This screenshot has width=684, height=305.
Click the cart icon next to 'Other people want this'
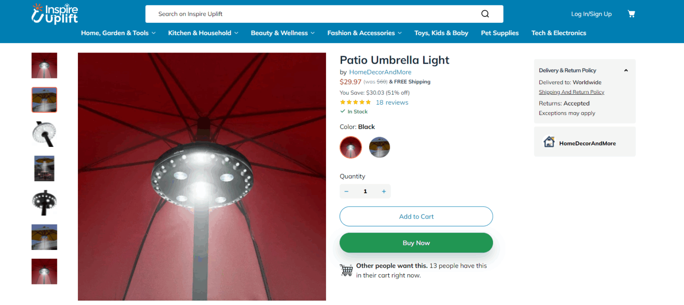coord(346,270)
